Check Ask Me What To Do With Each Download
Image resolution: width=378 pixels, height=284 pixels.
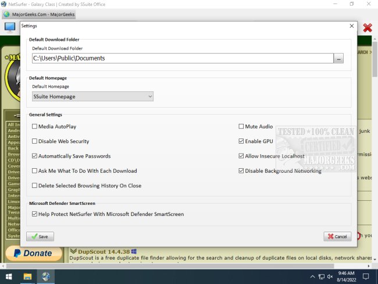34,171
